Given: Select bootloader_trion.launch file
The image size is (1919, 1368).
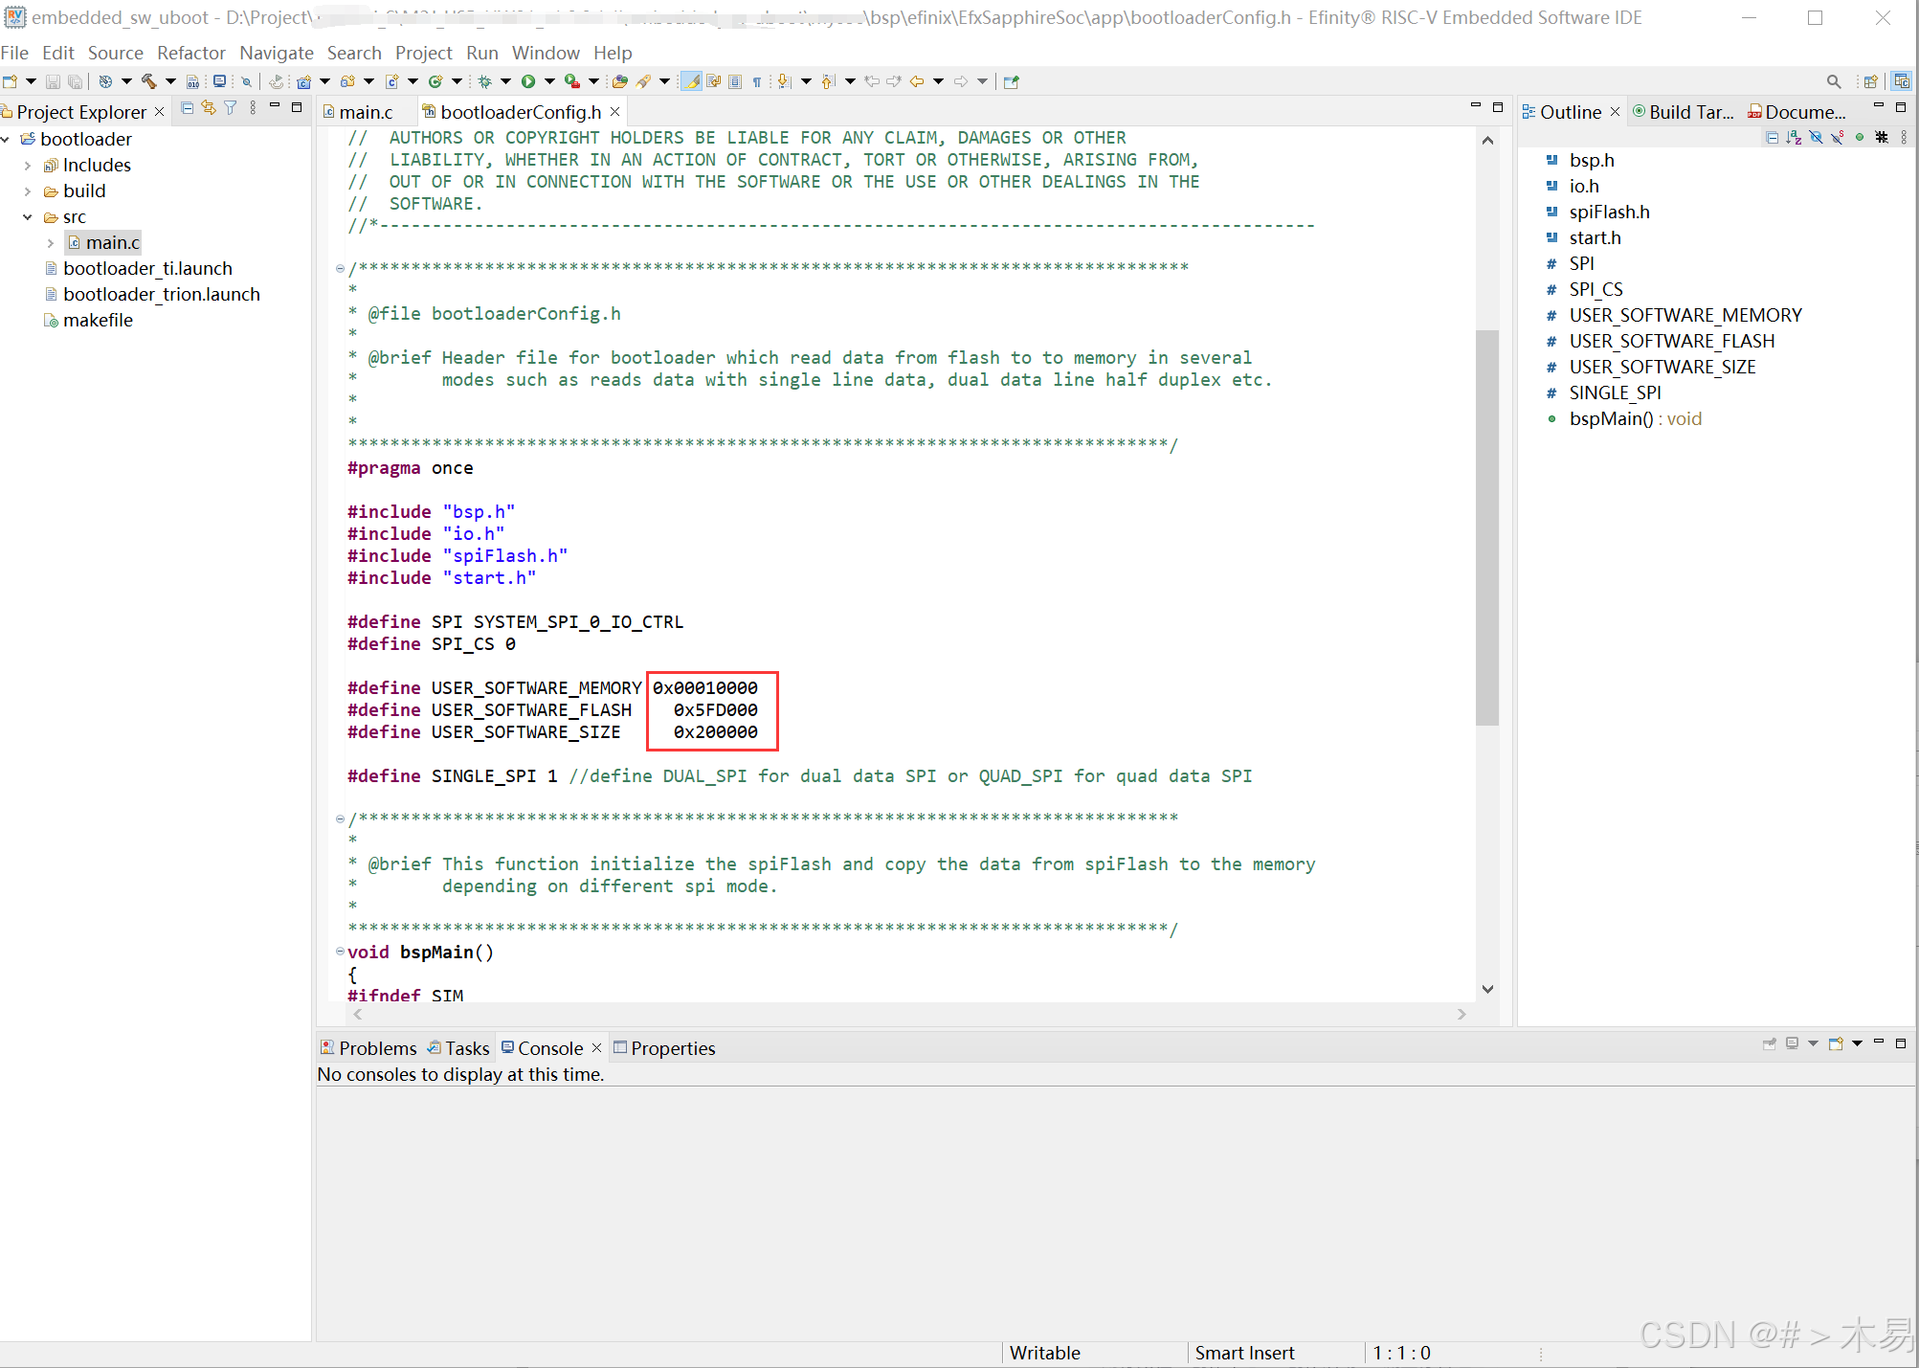Looking at the screenshot, I should (152, 295).
